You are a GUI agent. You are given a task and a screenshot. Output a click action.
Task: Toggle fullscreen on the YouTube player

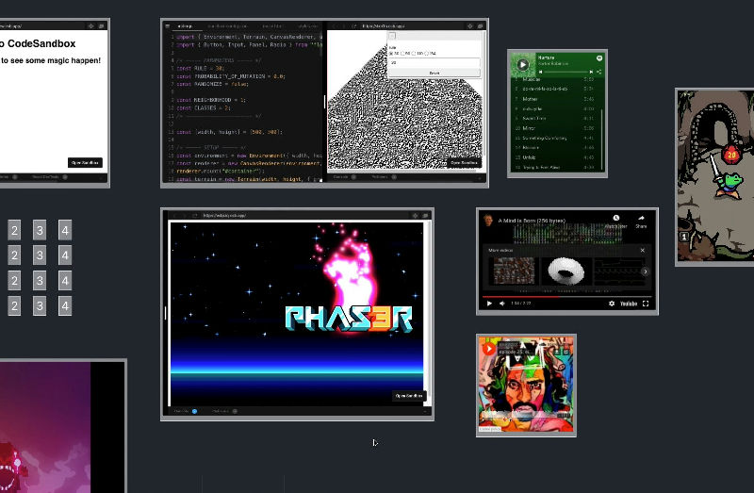click(646, 304)
